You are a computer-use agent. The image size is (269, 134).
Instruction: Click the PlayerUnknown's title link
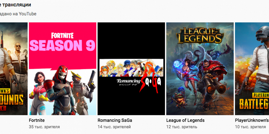252,120
